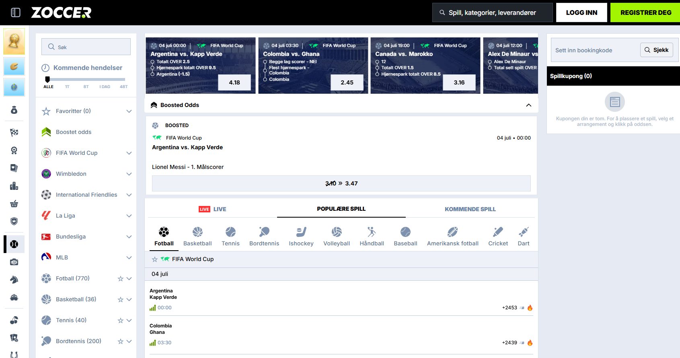Open the award ribbon icon in the left rail
The width and height of the screenshot is (680, 358).
[14, 150]
